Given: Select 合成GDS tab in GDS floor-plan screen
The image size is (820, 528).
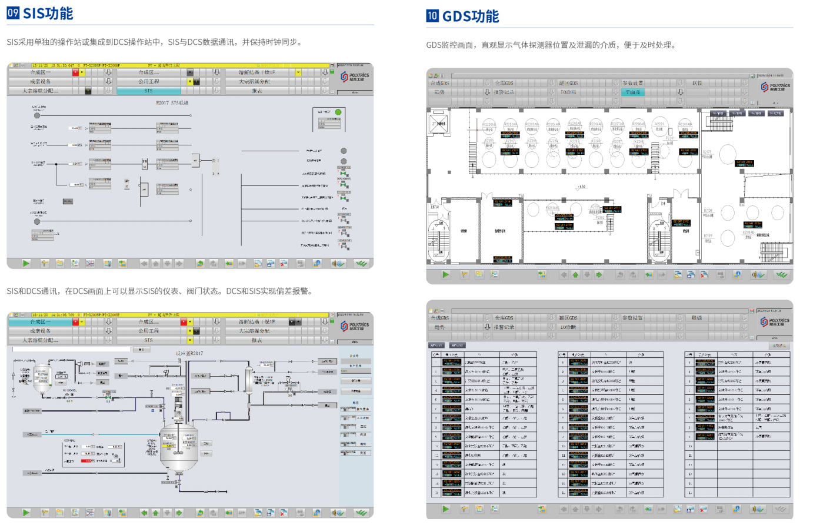Looking at the screenshot, I should point(441,83).
